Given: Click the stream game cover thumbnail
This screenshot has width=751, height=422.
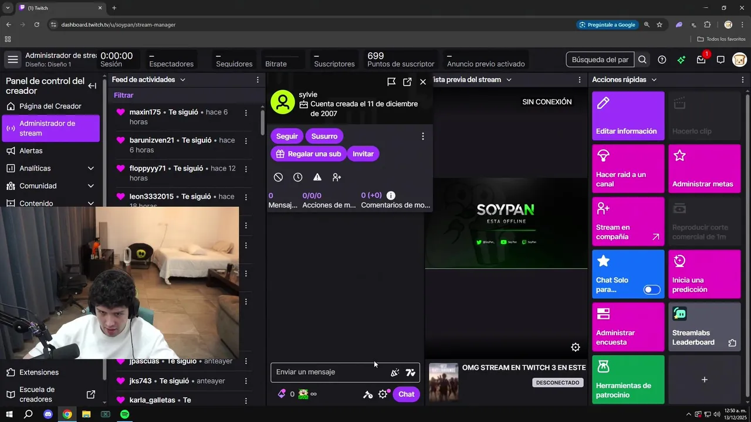Looking at the screenshot, I should pos(444,382).
